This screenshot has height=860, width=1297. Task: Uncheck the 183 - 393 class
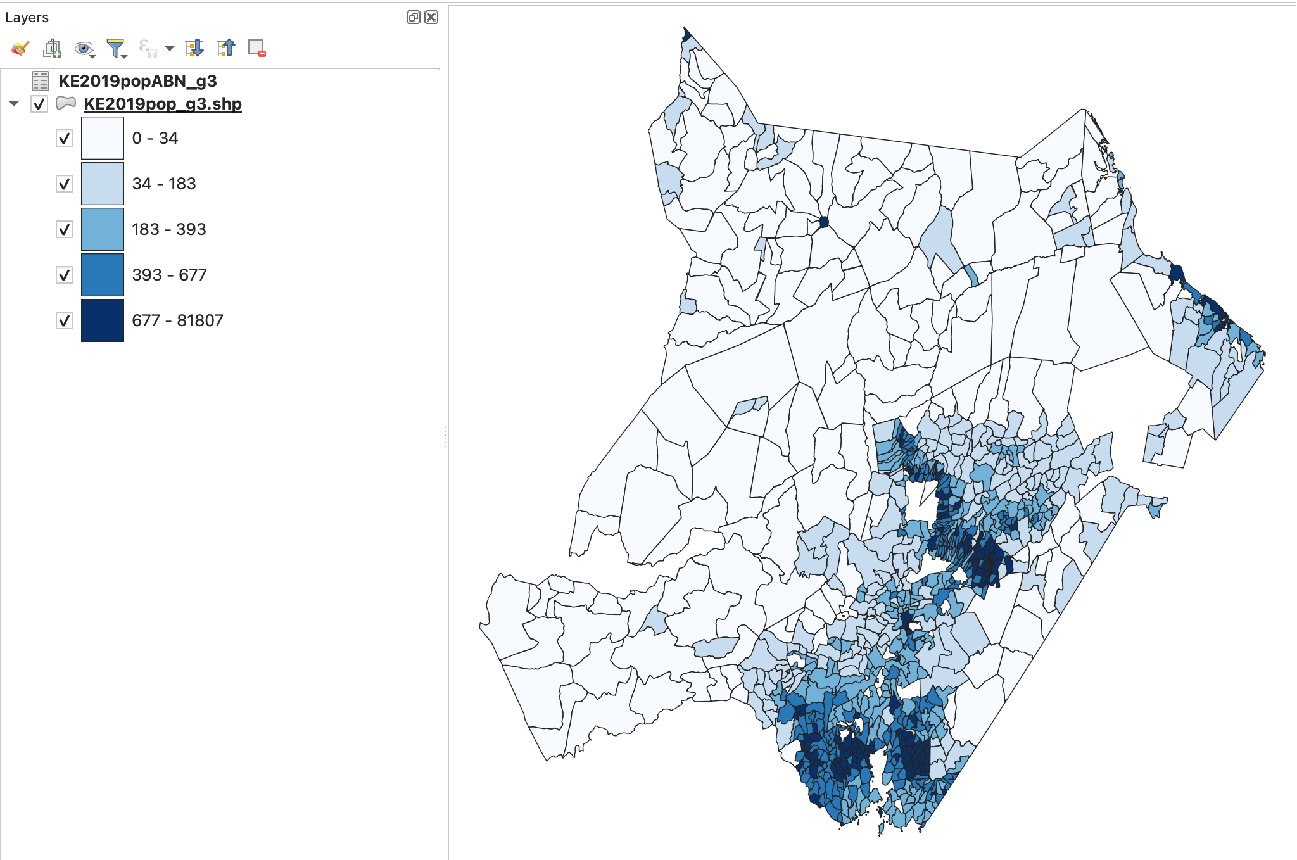pos(65,229)
